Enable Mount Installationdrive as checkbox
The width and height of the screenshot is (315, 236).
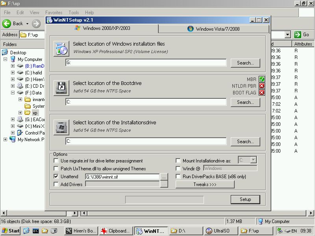pos(178,161)
